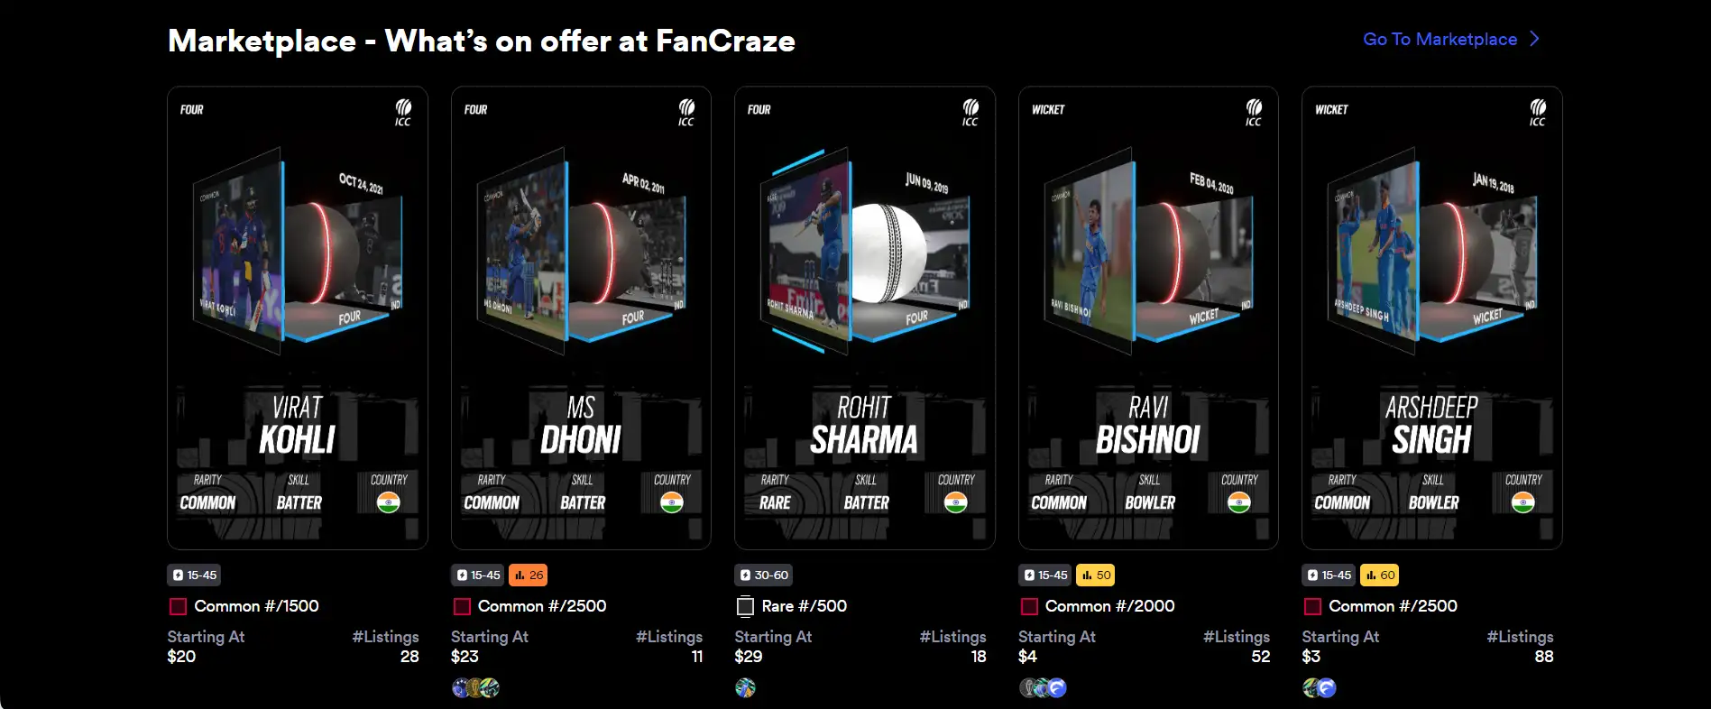1711x709 pixels.
Task: Open the MS Dhoni card thumbnail
Action: pyautogui.click(x=581, y=318)
